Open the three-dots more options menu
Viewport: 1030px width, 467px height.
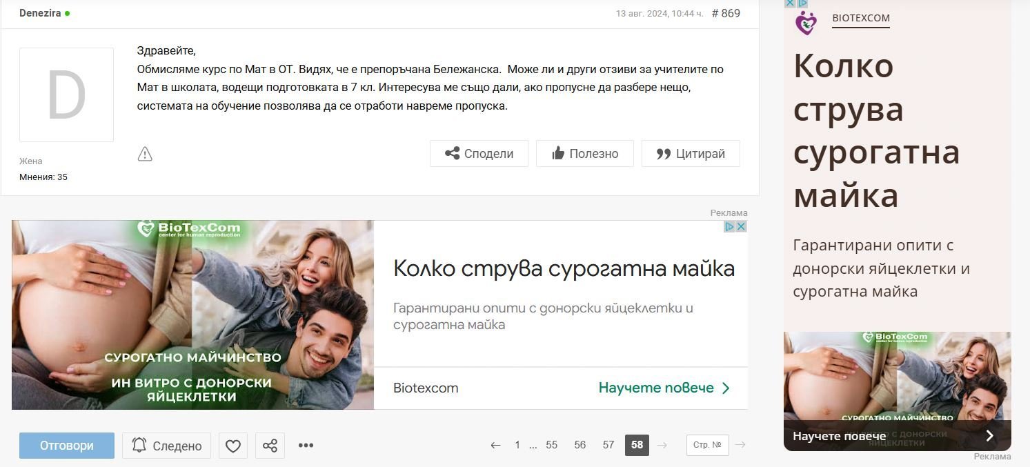click(306, 446)
